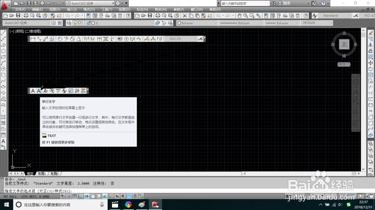Click the vertical scrollbar of drawing area
The width and height of the screenshot is (375, 210).
pyautogui.click(x=363, y=100)
